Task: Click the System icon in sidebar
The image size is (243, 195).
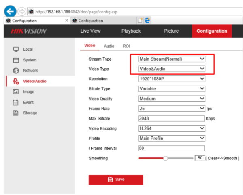Action: (16, 60)
